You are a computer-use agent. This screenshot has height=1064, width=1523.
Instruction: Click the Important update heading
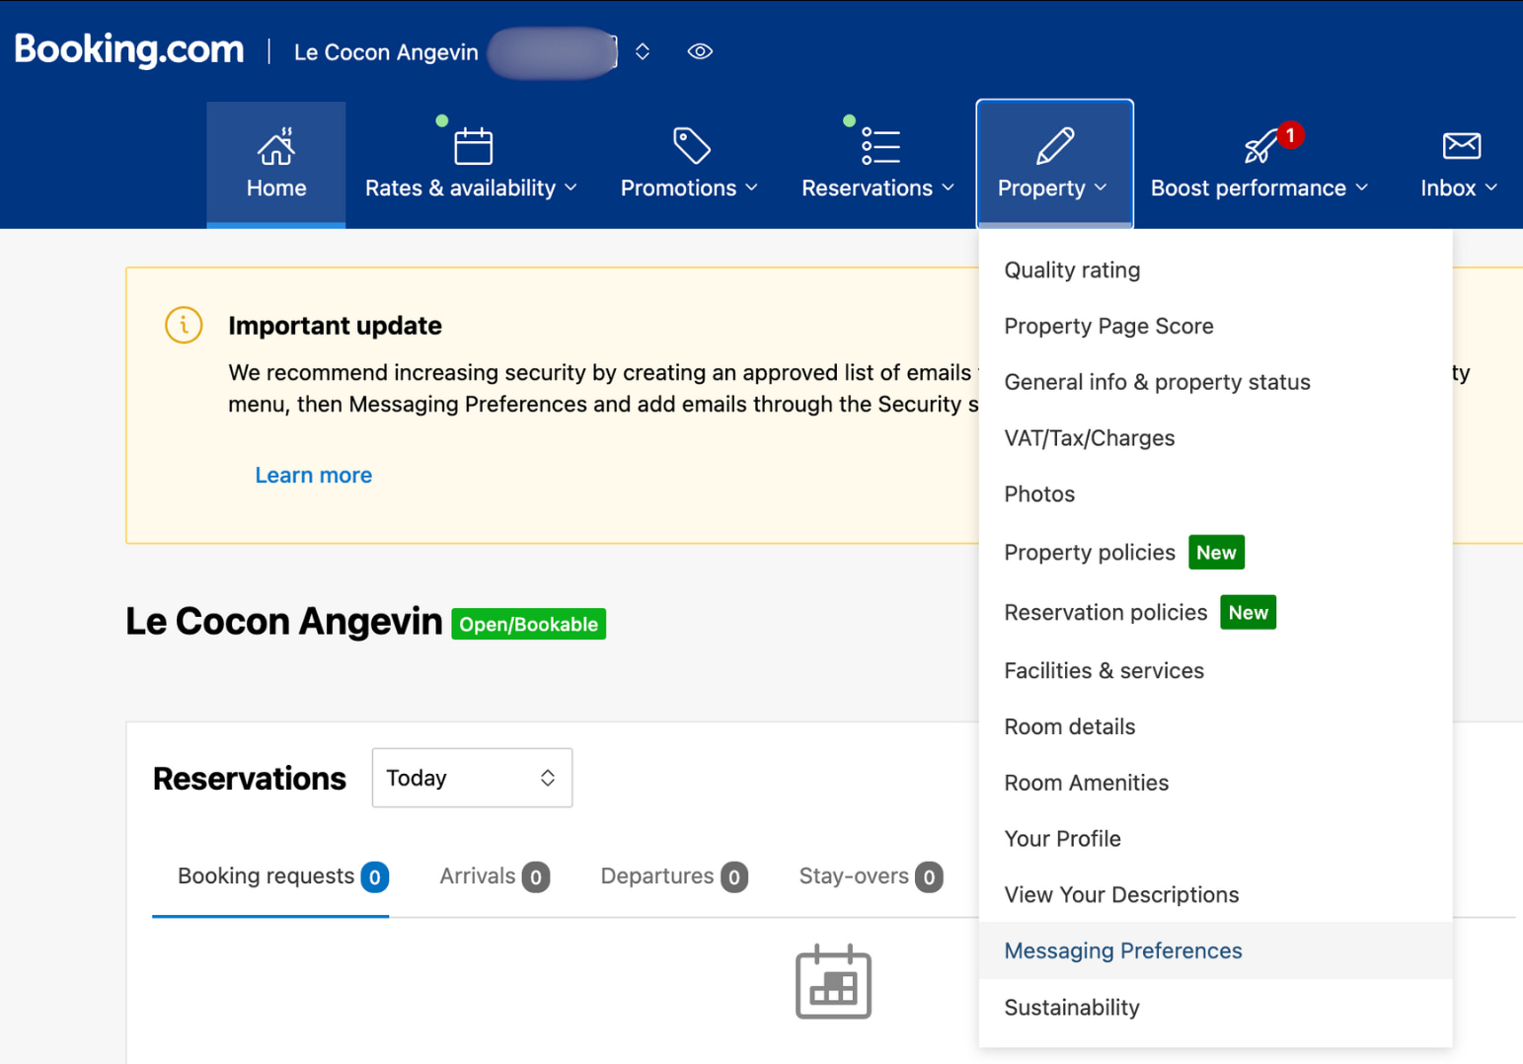335,326
